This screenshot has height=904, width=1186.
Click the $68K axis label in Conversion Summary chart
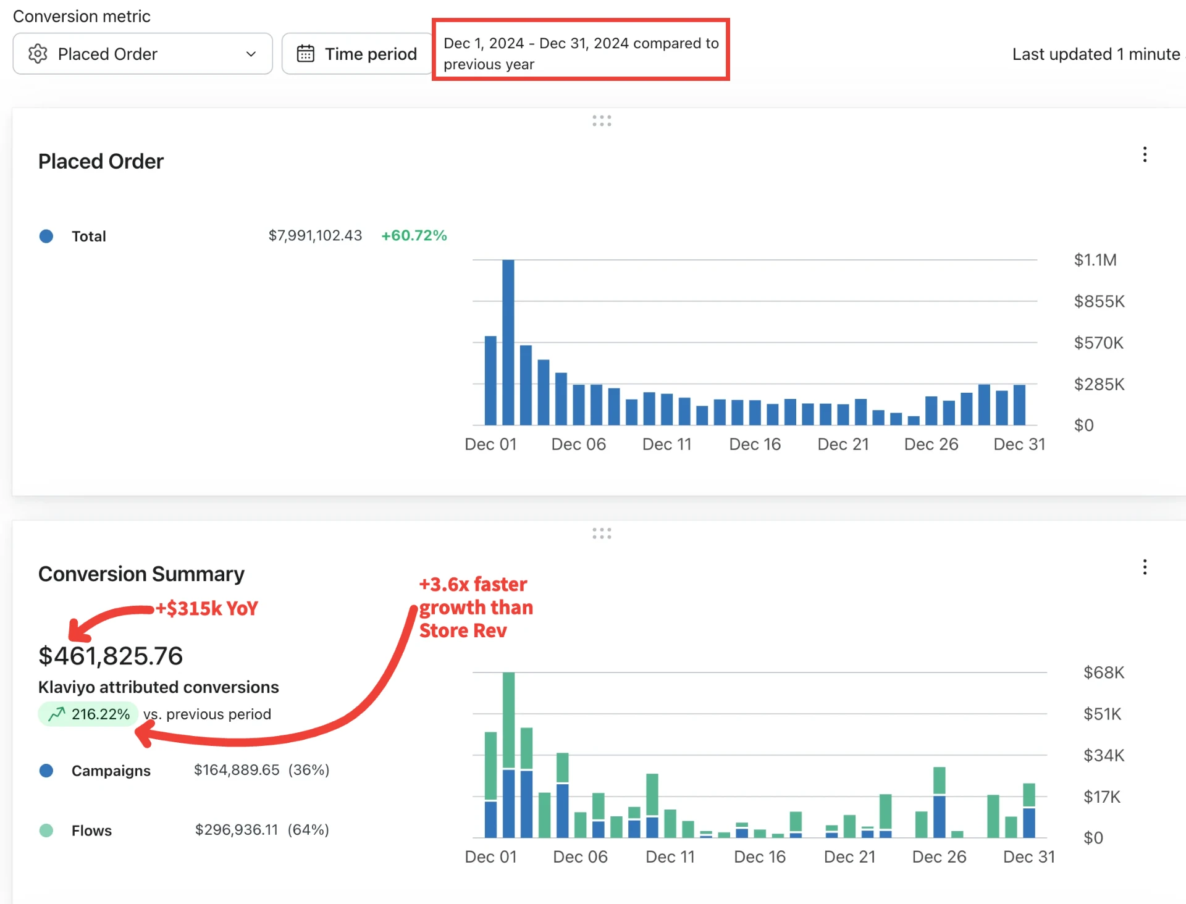[x=1104, y=672]
